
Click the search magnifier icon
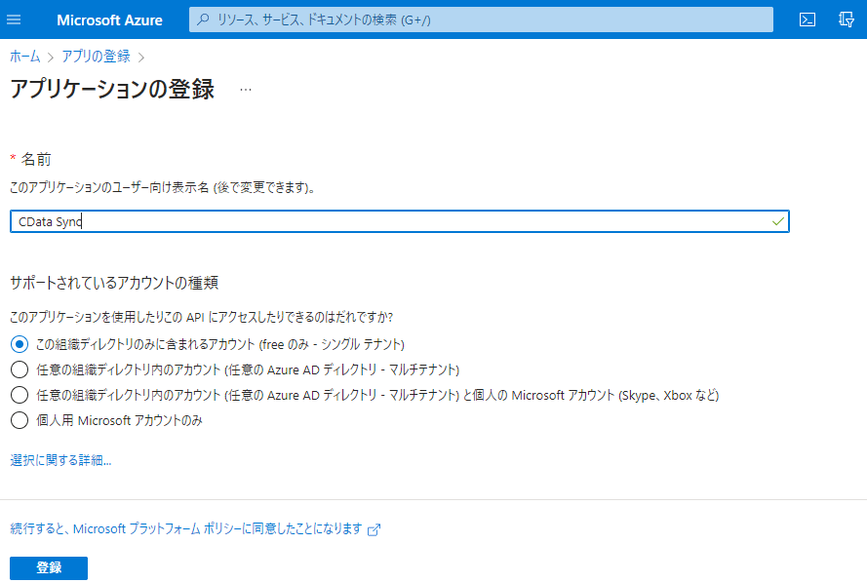pyautogui.click(x=204, y=19)
